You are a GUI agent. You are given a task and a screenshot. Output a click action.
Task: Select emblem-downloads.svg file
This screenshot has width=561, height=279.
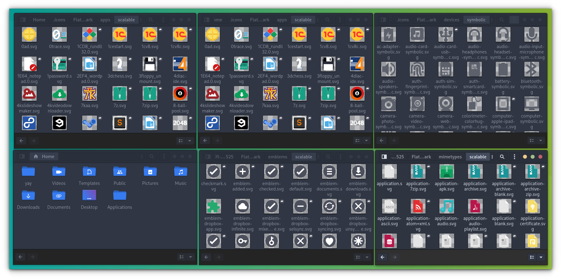[358, 172]
